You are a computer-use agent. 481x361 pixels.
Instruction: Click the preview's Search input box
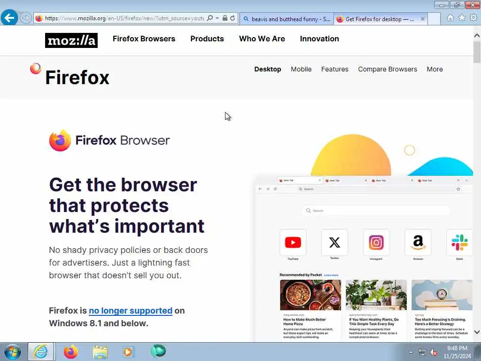click(376, 211)
